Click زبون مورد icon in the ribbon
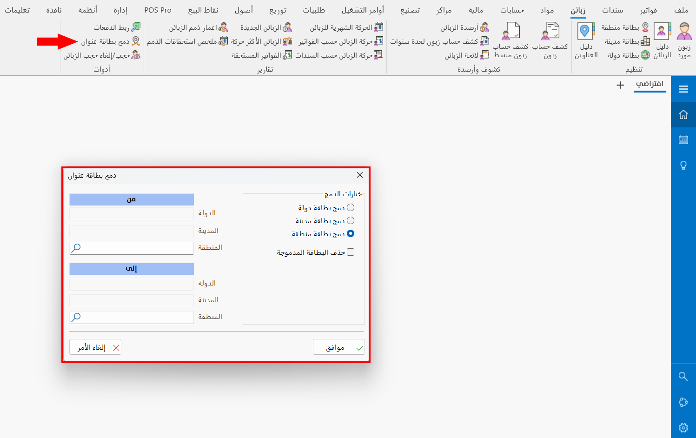This screenshot has height=438, width=696. point(683,40)
